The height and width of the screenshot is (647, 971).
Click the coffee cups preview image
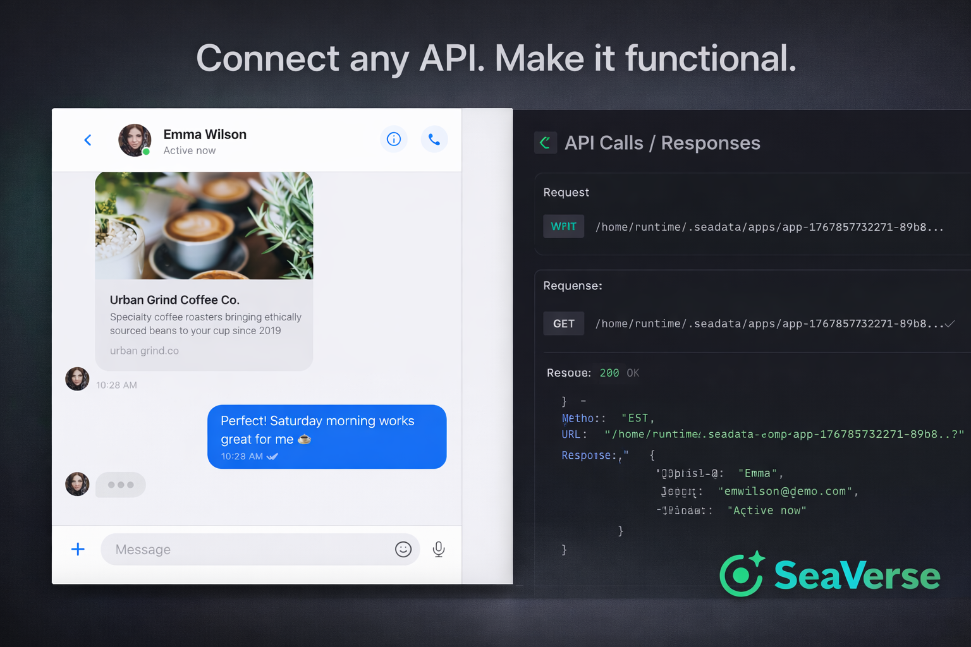pyautogui.click(x=204, y=226)
